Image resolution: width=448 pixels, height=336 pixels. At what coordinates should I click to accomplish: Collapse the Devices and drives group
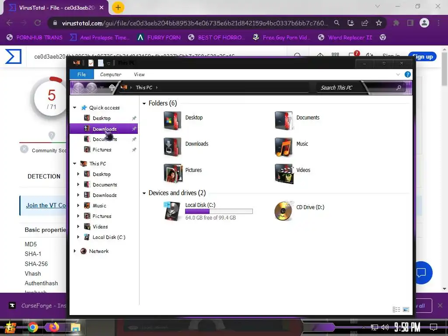pos(144,193)
